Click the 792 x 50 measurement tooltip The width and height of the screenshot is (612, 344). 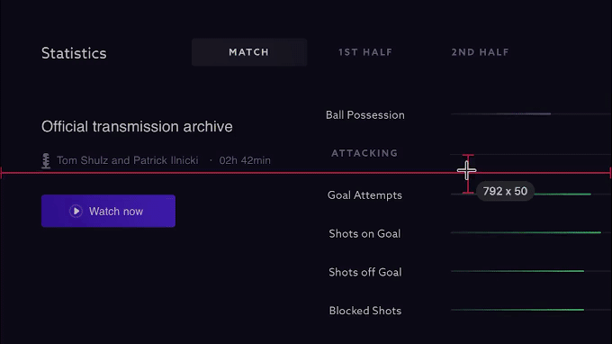coord(505,191)
